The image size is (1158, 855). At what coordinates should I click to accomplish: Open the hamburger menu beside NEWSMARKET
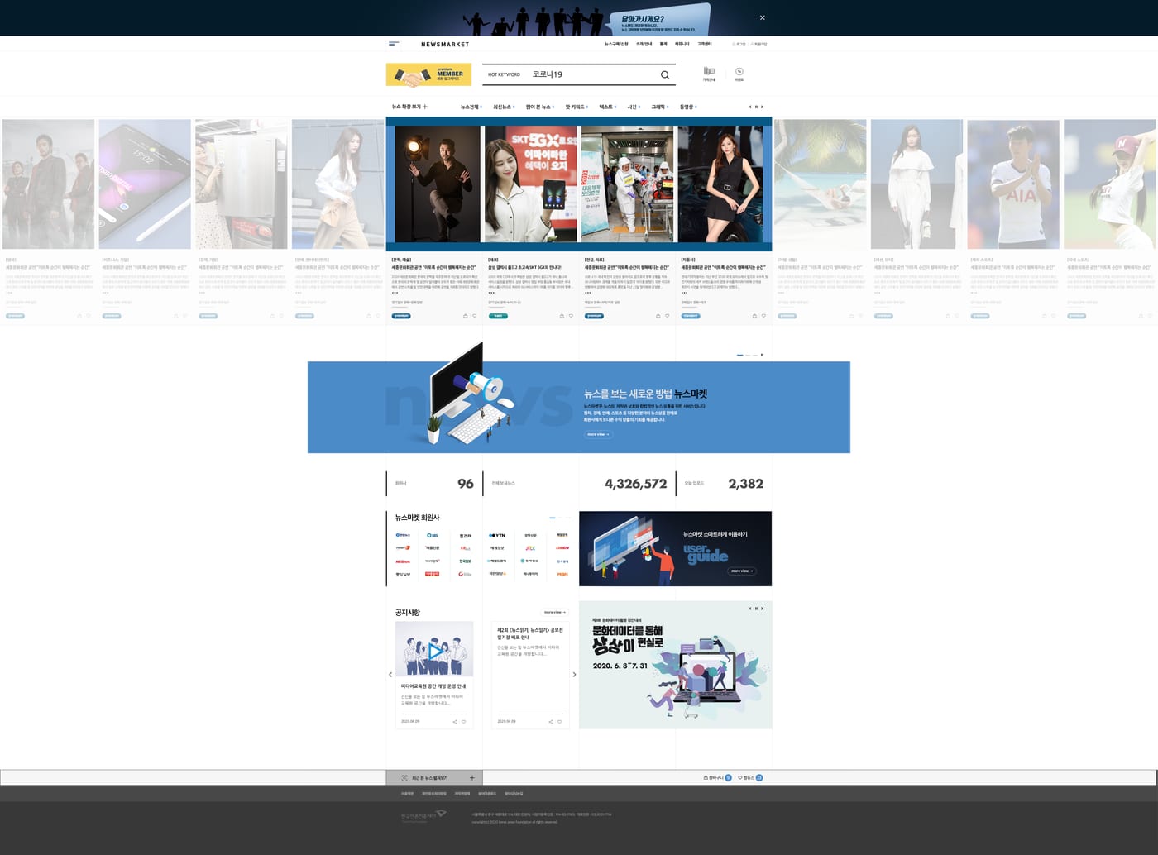[x=394, y=44]
